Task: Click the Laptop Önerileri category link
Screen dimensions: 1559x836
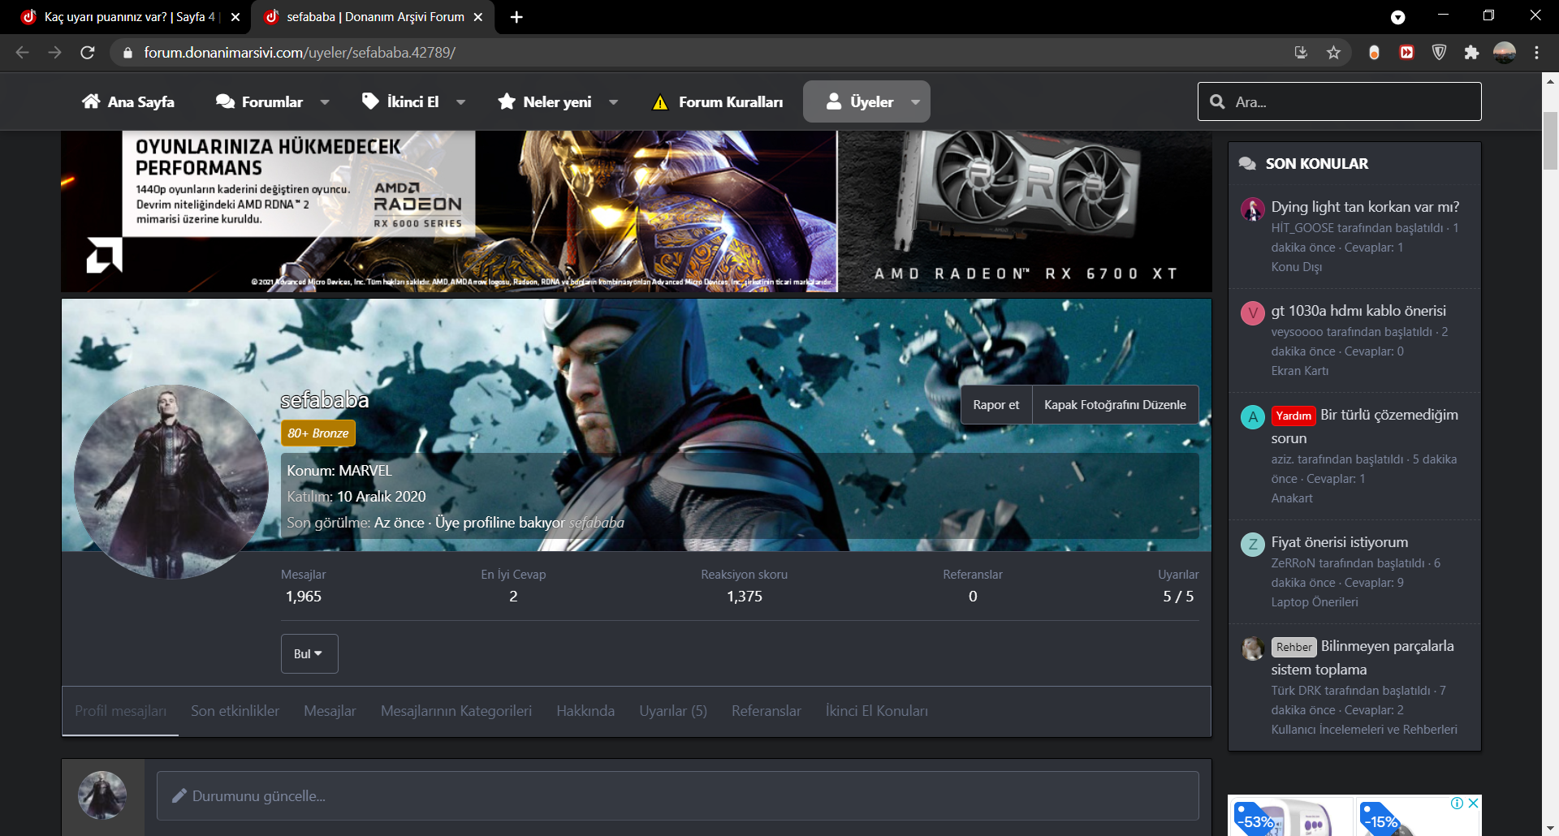Action: point(1315,602)
